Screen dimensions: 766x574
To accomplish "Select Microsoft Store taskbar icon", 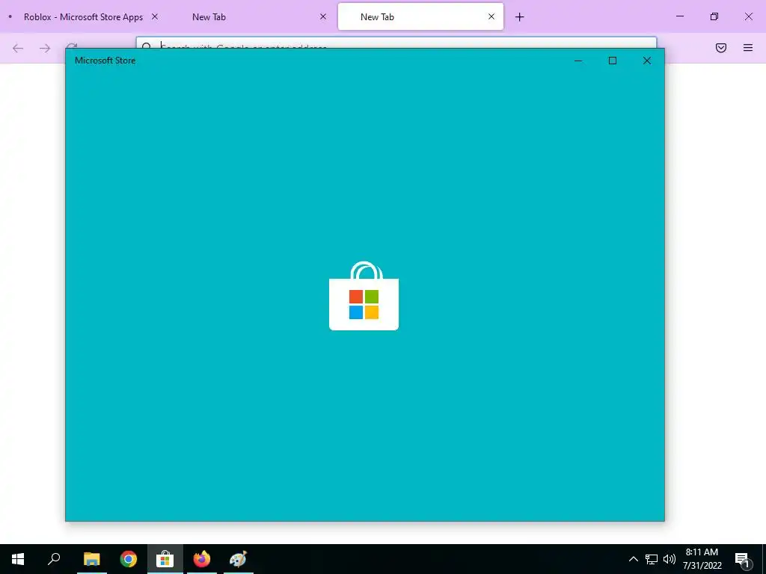I will coord(165,559).
